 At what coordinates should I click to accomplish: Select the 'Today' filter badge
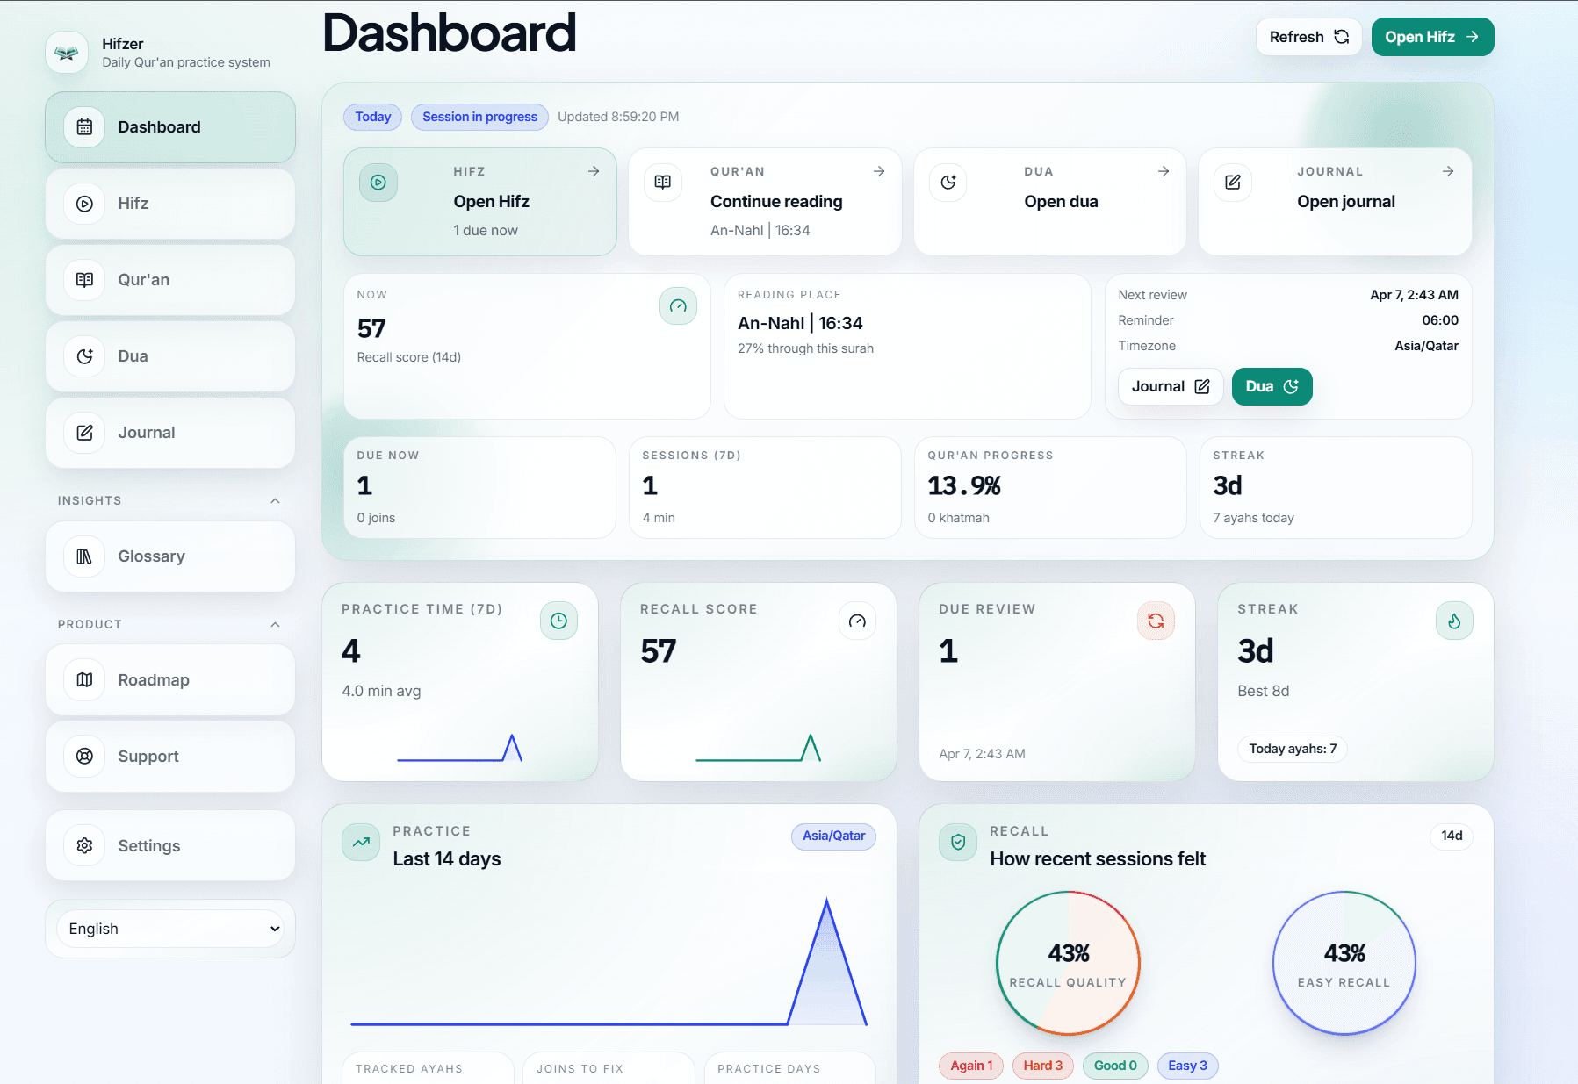coord(372,117)
